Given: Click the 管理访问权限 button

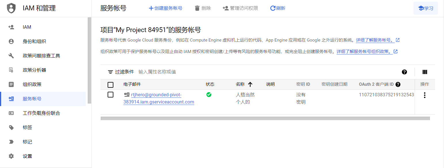Looking at the screenshot, I should (x=240, y=8).
